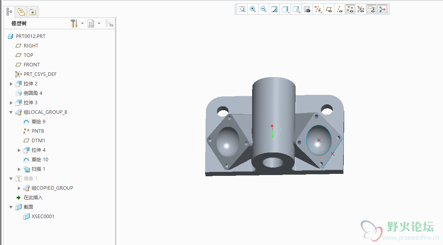Open the dropdown beside the settings hammer
Image resolution: width=443 pixels, height=245 pixels.
point(82,23)
